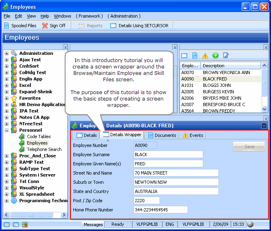Open the View menu
The height and width of the screenshot is (231, 271).
click(x=31, y=16)
